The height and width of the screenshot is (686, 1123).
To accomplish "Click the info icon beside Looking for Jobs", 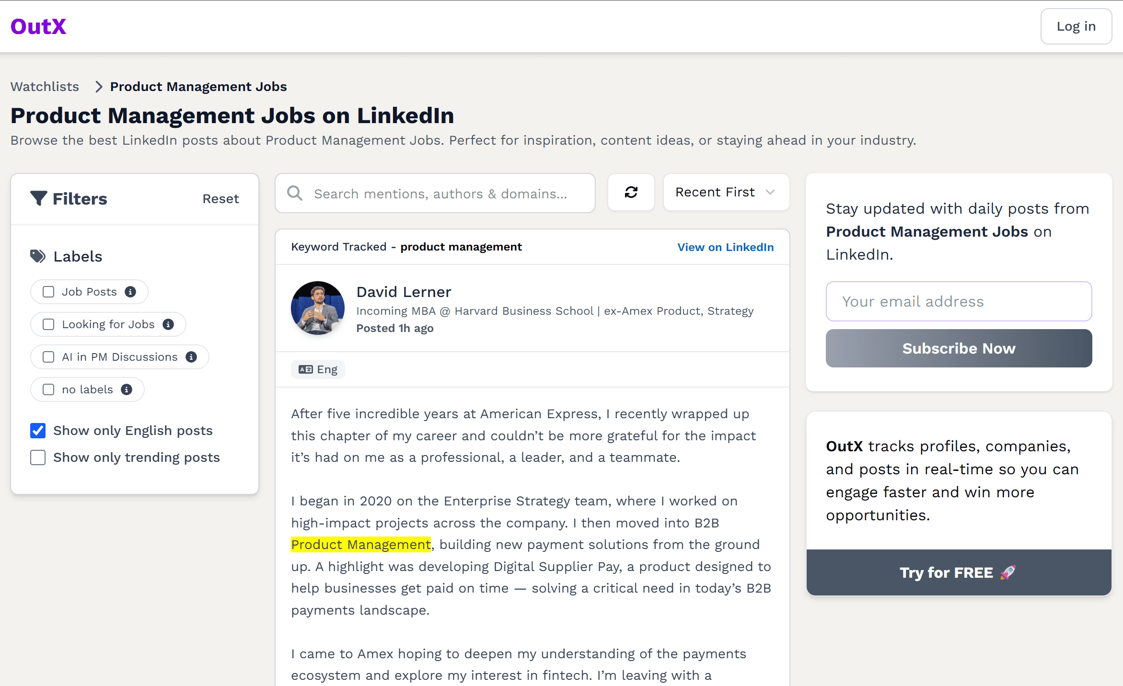I will 168,324.
